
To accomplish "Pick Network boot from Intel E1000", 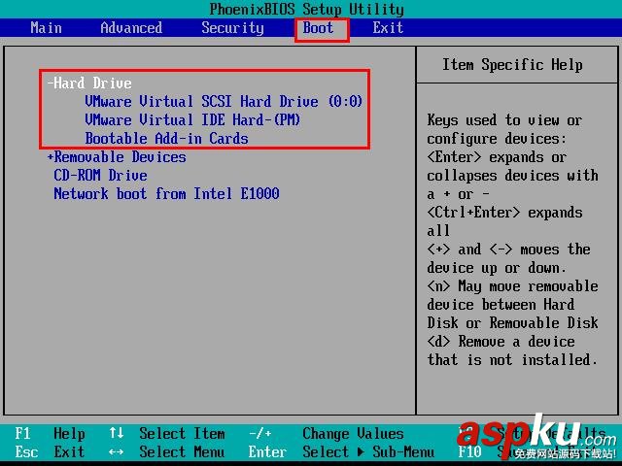I will tap(166, 194).
